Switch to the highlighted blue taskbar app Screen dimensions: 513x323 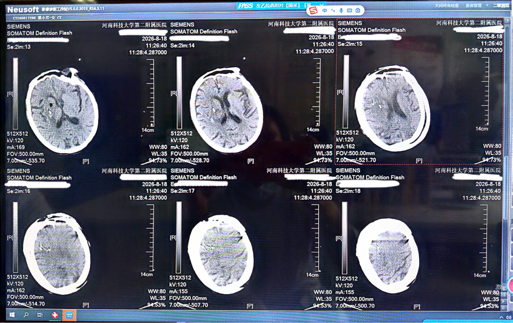tap(69, 315)
